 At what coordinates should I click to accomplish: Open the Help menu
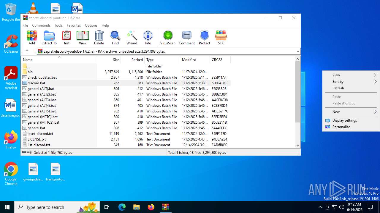(105, 25)
